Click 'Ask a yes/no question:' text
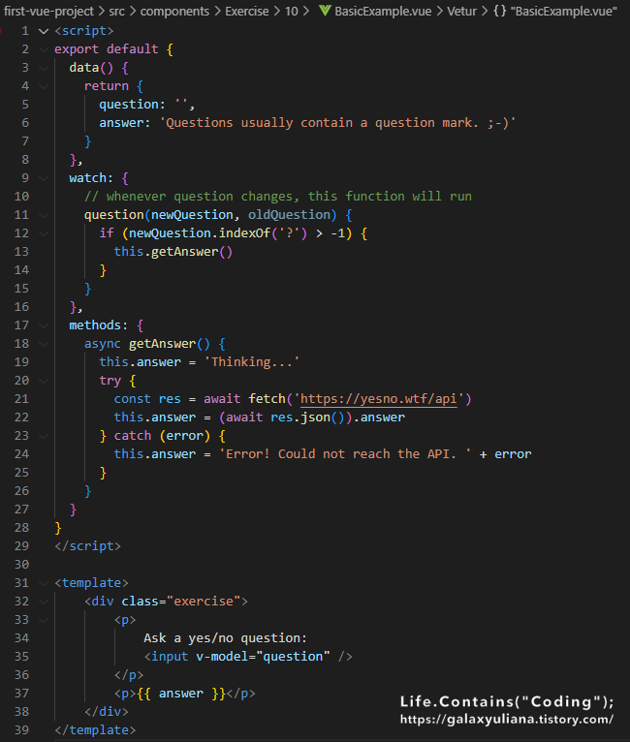630x742 pixels. click(225, 638)
